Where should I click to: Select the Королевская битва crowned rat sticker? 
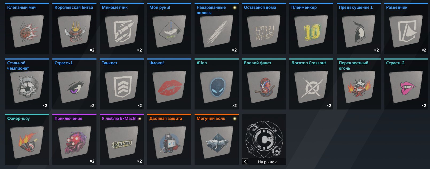pos(74,29)
